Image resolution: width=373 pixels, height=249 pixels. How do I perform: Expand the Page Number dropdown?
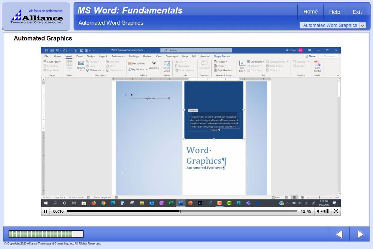(225, 70)
